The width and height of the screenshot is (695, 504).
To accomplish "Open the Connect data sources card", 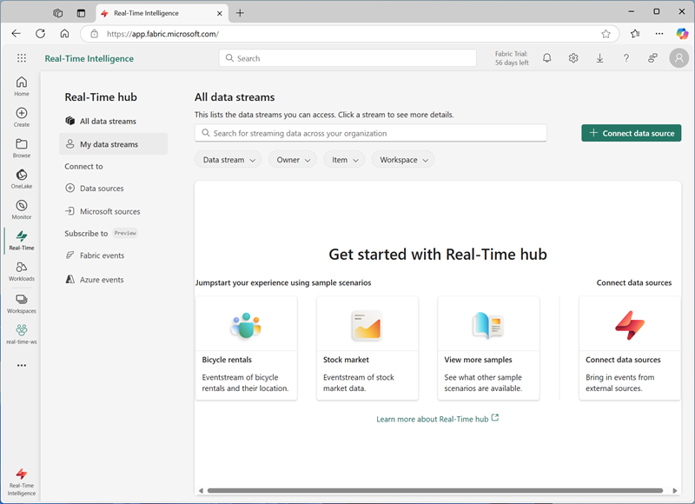I will pos(630,348).
